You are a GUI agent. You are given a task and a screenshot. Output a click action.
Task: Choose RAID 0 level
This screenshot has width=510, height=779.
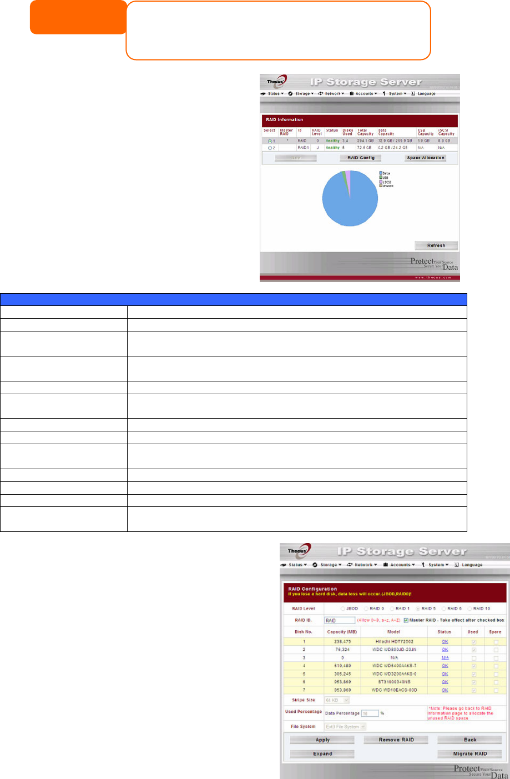coord(366,609)
